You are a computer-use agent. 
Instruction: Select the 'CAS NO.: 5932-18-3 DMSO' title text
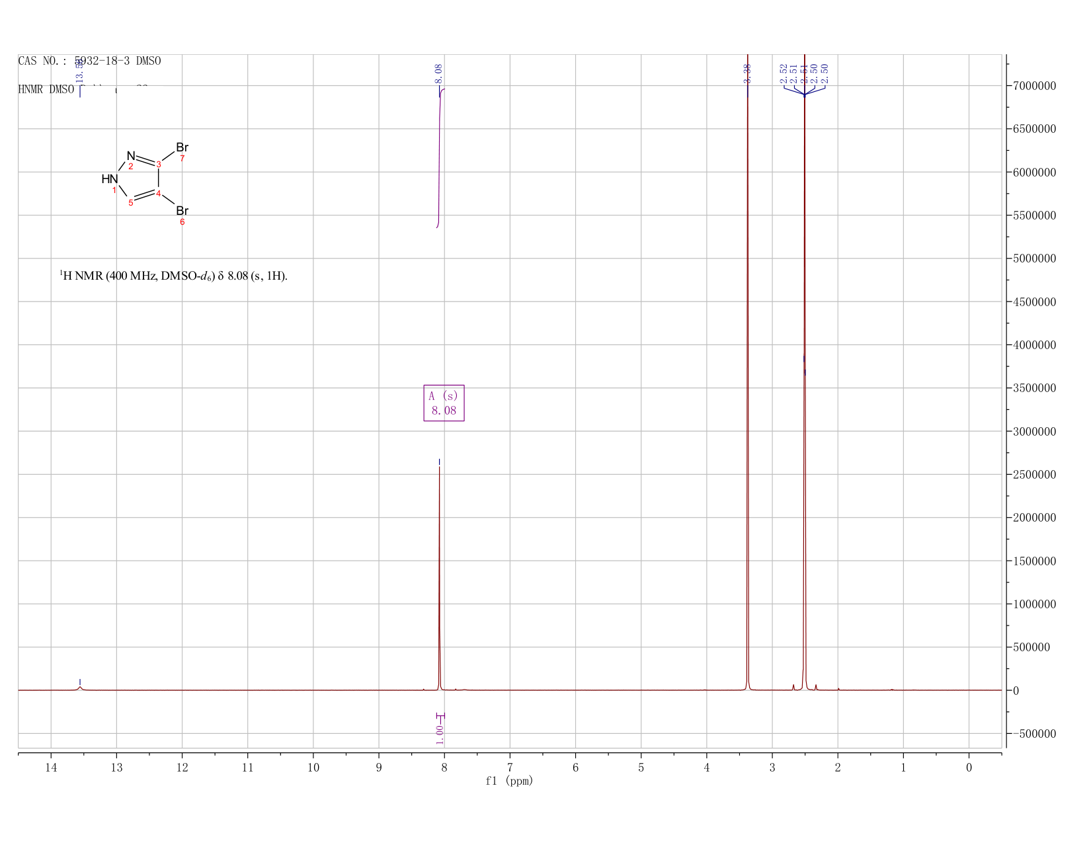tap(89, 61)
